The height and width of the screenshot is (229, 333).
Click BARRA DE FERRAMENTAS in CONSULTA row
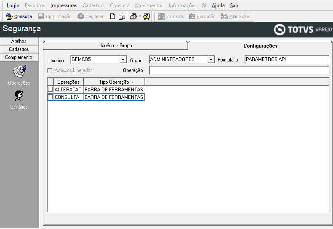coord(114,97)
